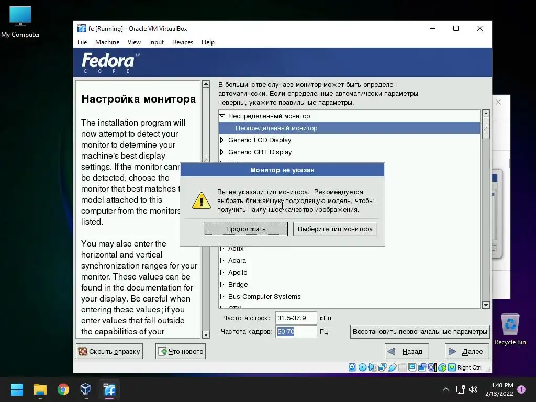Click the Частота кадров input field

[296, 331]
